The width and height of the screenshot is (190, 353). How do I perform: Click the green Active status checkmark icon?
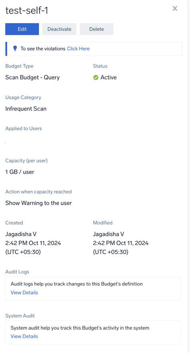point(96,78)
